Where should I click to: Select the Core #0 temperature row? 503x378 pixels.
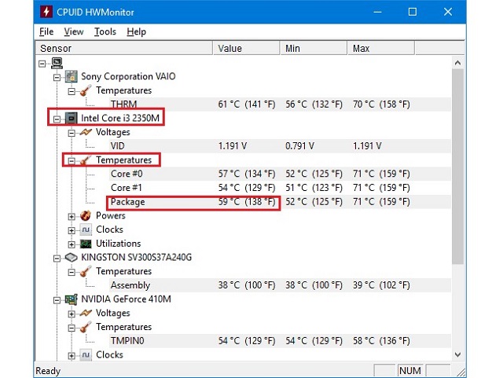pos(280,174)
